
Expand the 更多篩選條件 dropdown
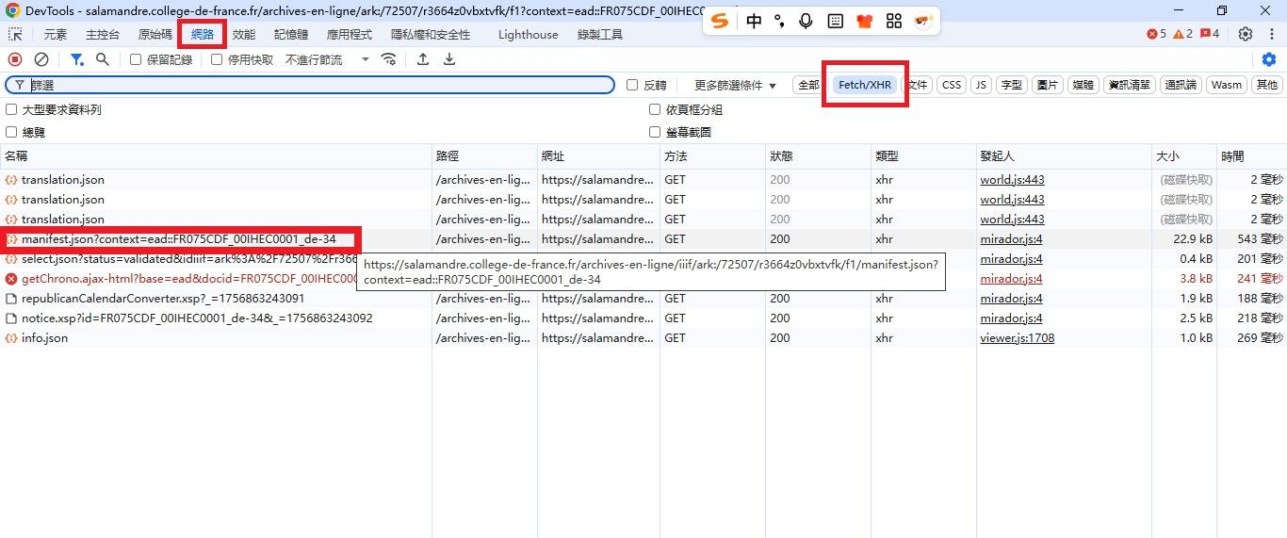coord(735,85)
